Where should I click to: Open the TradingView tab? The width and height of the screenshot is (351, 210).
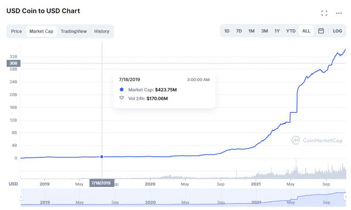[73, 31]
